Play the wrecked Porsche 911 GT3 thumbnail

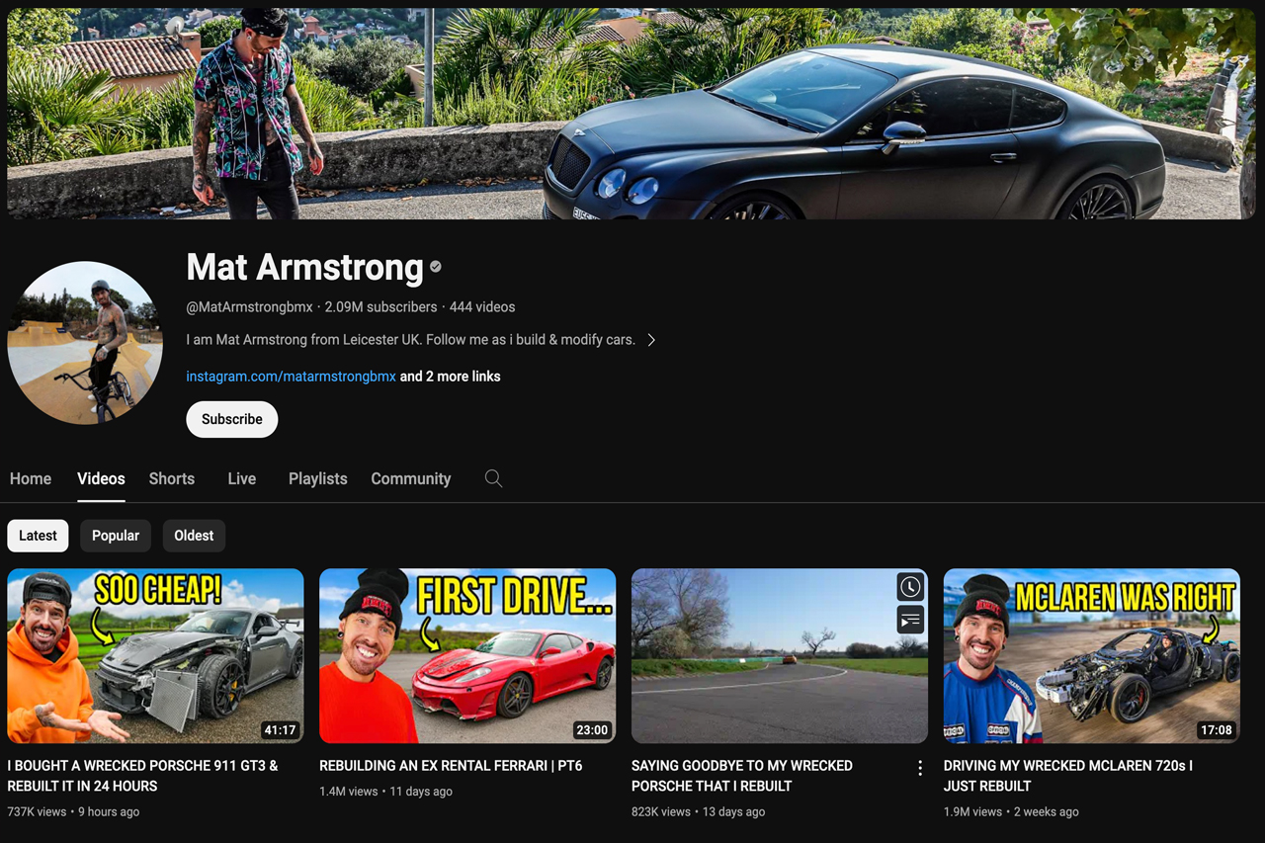click(x=155, y=655)
